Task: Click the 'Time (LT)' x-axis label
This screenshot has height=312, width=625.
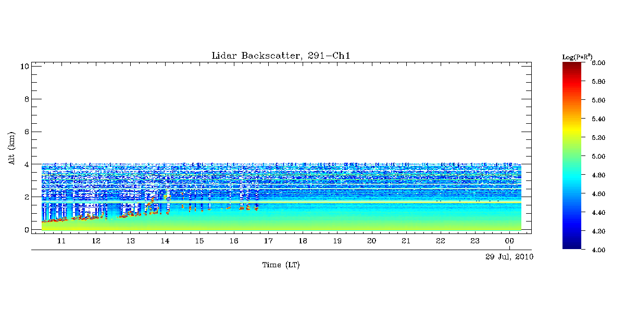Action: click(281, 265)
